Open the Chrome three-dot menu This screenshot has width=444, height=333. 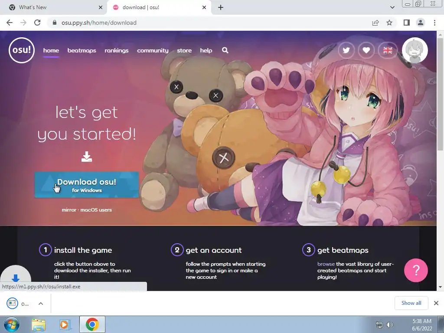pos(434,23)
